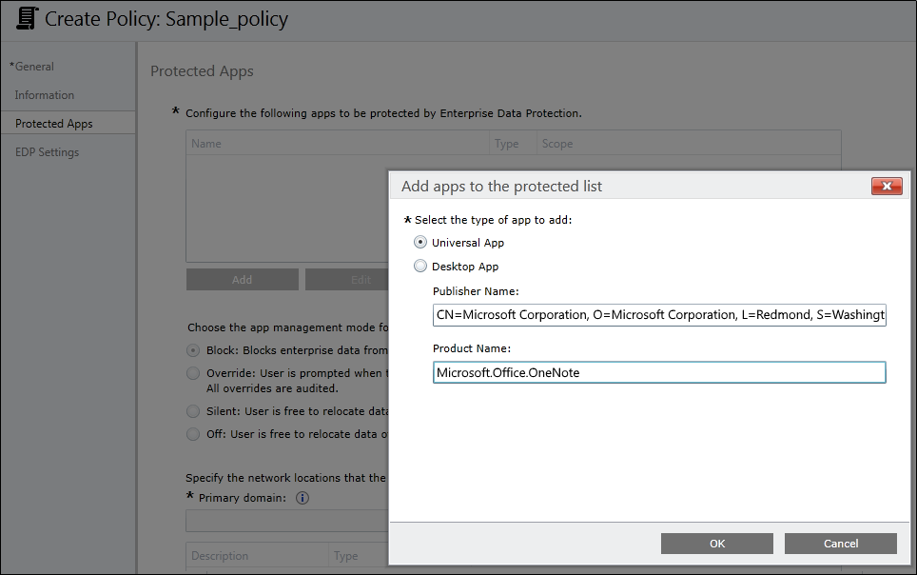917x575 pixels.
Task: Choose the Block app management mode
Action: click(x=194, y=350)
